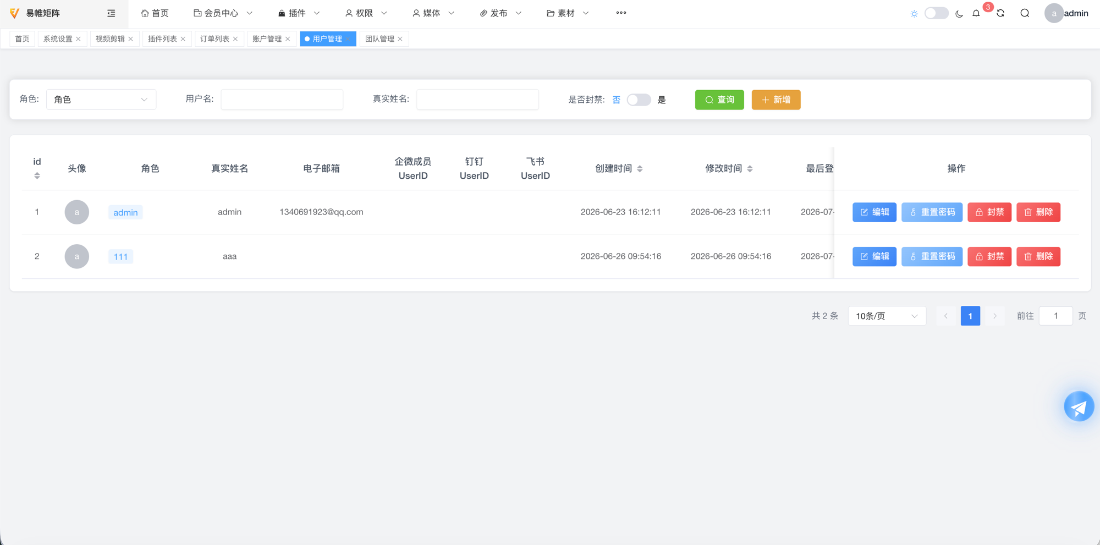Open the 角色 filter dropdown
Viewport: 1100px width, 545px height.
point(101,100)
